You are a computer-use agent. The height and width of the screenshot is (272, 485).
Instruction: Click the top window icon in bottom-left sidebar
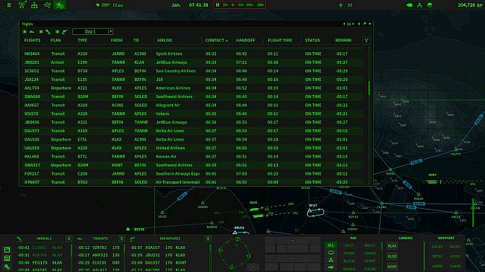pyautogui.click(x=7, y=250)
